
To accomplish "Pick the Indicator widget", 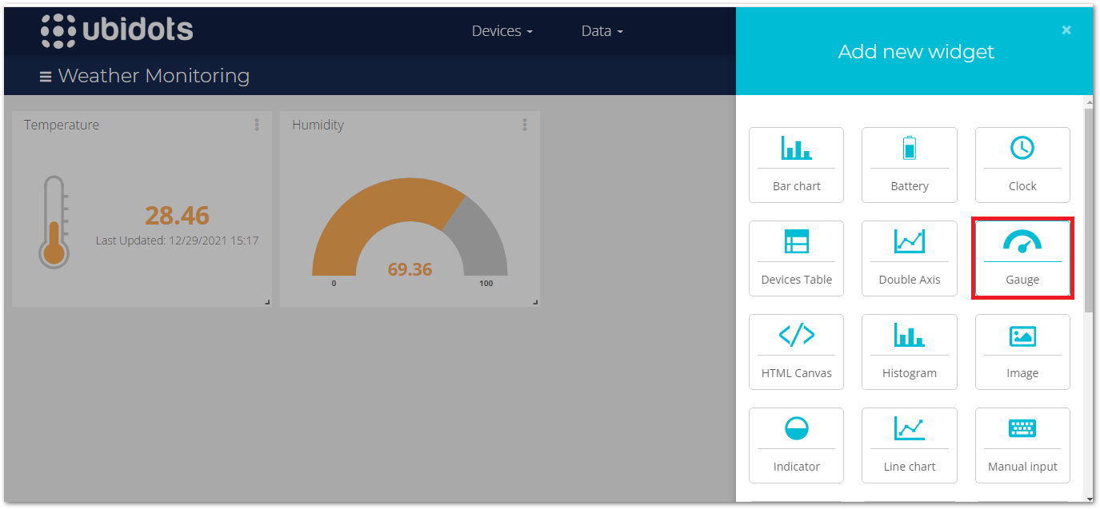I will [x=796, y=445].
